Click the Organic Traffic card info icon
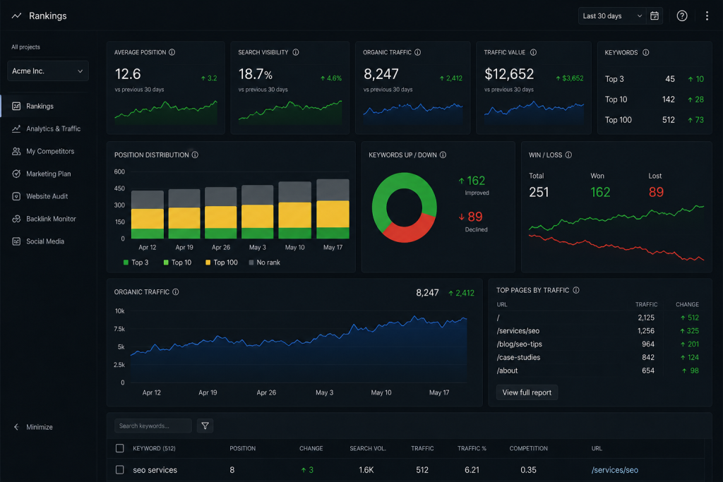The image size is (723, 482). (418, 52)
